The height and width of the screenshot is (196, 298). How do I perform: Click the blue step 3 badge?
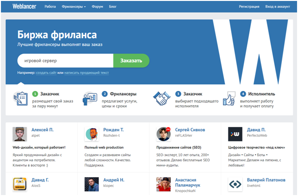coord(178,94)
